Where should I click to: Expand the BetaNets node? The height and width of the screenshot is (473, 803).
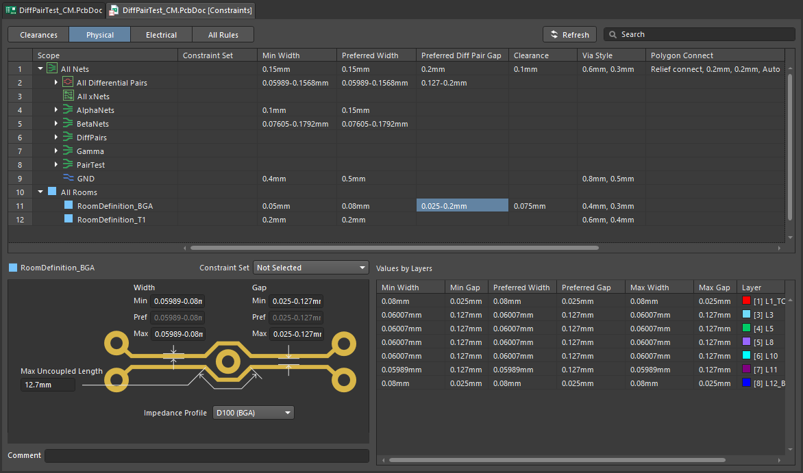point(55,123)
